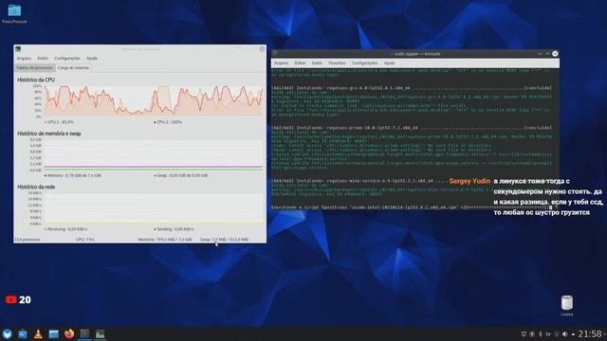This screenshot has height=341, width=607.
Task: Open Ajuda menu in System Monitor
Action: 92,59
